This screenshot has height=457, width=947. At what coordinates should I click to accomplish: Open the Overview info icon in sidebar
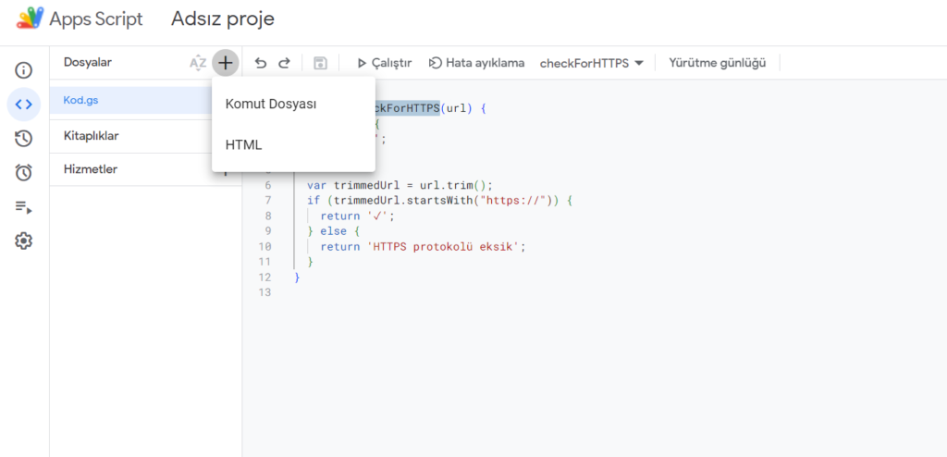coord(24,70)
